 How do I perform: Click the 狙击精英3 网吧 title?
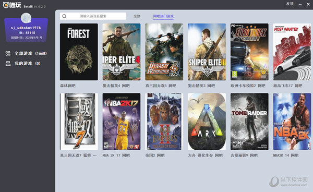pyautogui.click(x=201, y=86)
